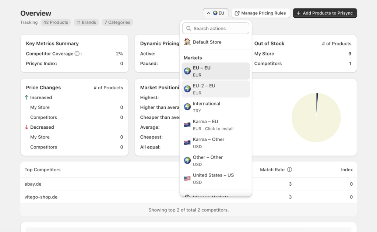This screenshot has width=377, height=232.
Task: Click the plus icon on Add Products
Action: 299,13
